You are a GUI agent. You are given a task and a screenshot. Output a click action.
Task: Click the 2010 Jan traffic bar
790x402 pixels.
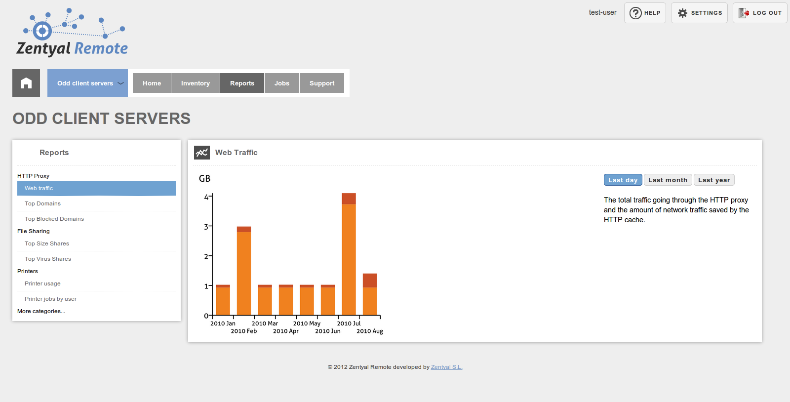point(223,300)
